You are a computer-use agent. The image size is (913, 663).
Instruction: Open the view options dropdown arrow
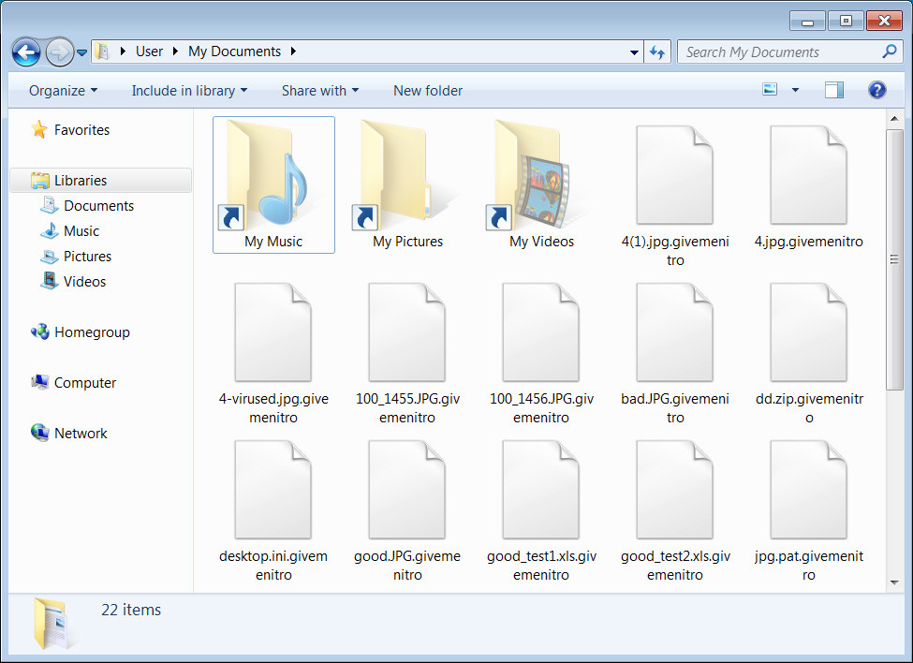coord(795,91)
